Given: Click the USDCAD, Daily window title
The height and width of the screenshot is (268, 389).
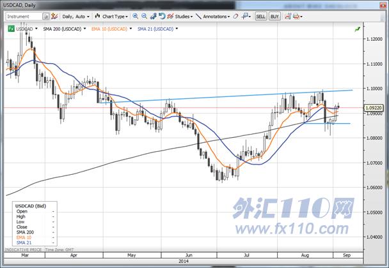Looking at the screenshot, I should coord(19,5).
